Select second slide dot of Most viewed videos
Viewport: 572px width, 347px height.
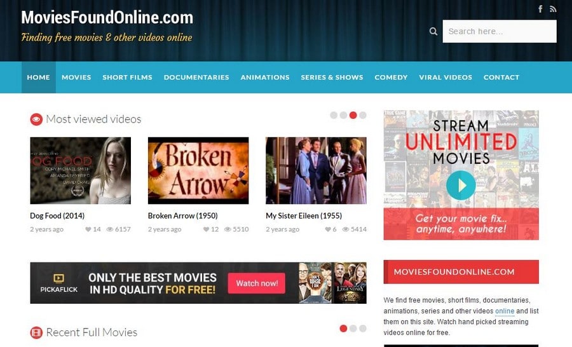click(343, 115)
